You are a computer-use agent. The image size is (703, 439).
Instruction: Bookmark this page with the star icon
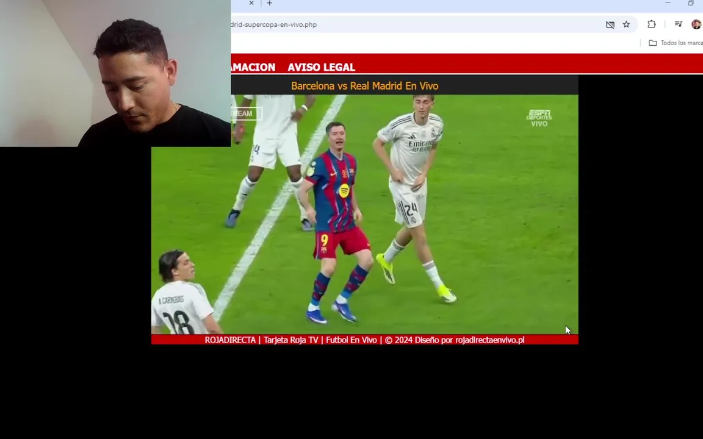click(626, 24)
